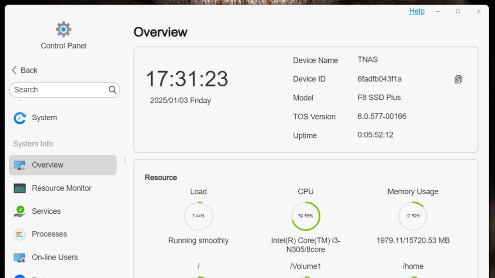Open the Processes page
Image resolution: width=495 pixels, height=278 pixels.
point(62,234)
